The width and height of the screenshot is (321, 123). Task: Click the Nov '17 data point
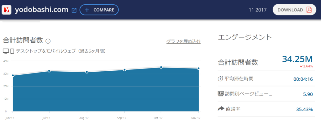(x=198, y=68)
